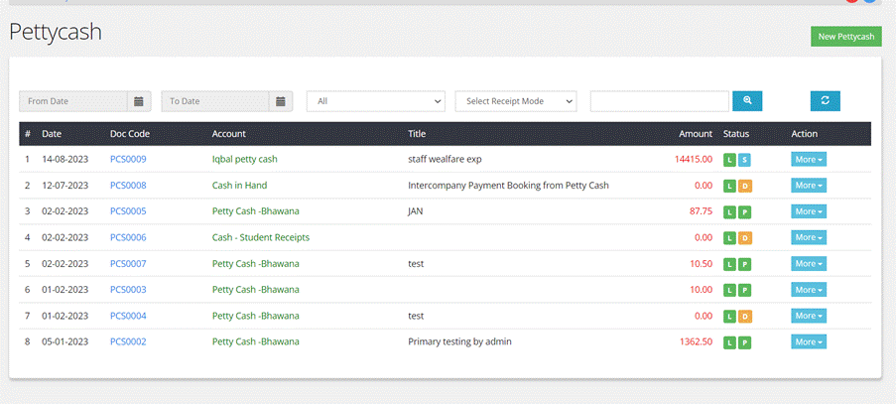
Task: Click the search magnifier button
Action: point(747,101)
